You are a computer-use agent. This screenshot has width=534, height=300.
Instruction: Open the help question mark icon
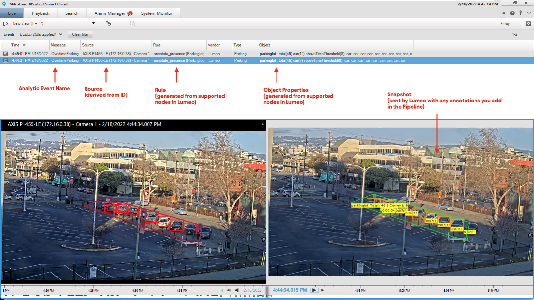click(512, 13)
